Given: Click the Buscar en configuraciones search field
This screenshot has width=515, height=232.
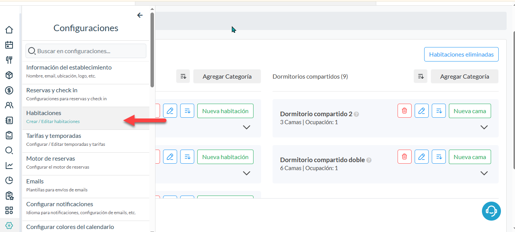Looking at the screenshot, I should (x=86, y=51).
